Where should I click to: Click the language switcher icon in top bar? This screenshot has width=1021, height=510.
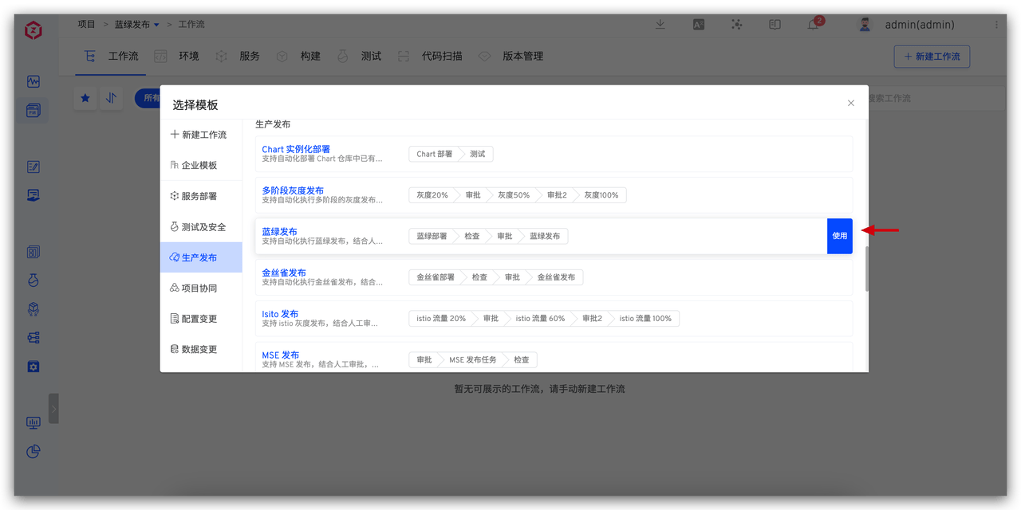coord(698,25)
